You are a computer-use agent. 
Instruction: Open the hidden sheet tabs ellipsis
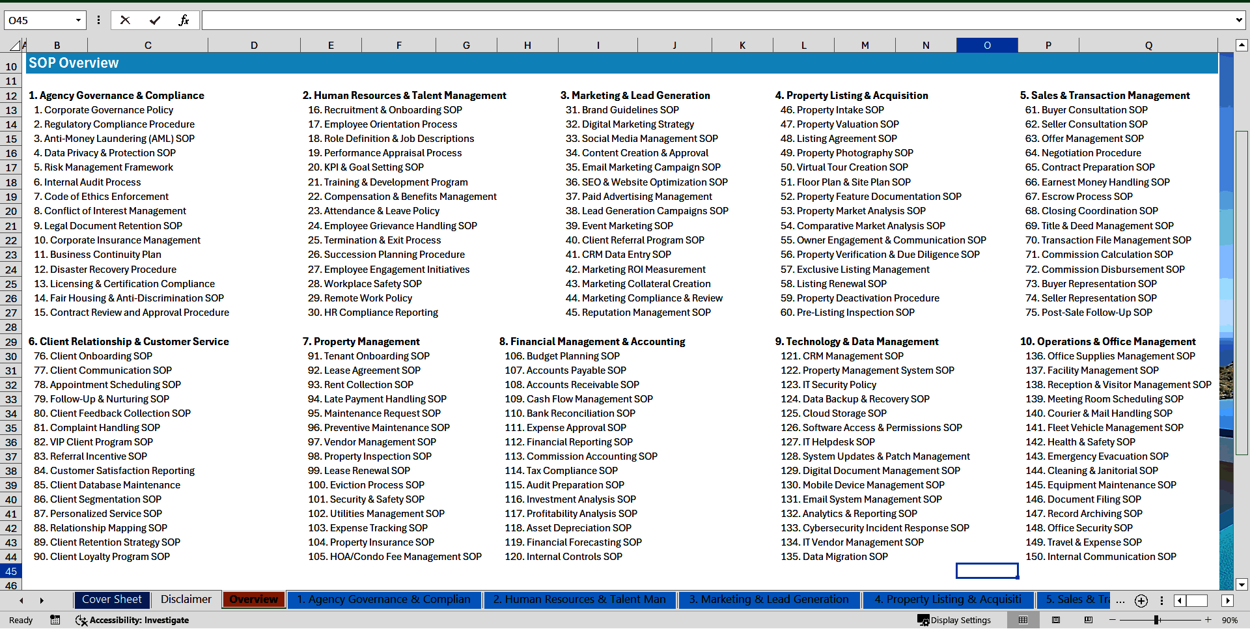[x=1120, y=600]
